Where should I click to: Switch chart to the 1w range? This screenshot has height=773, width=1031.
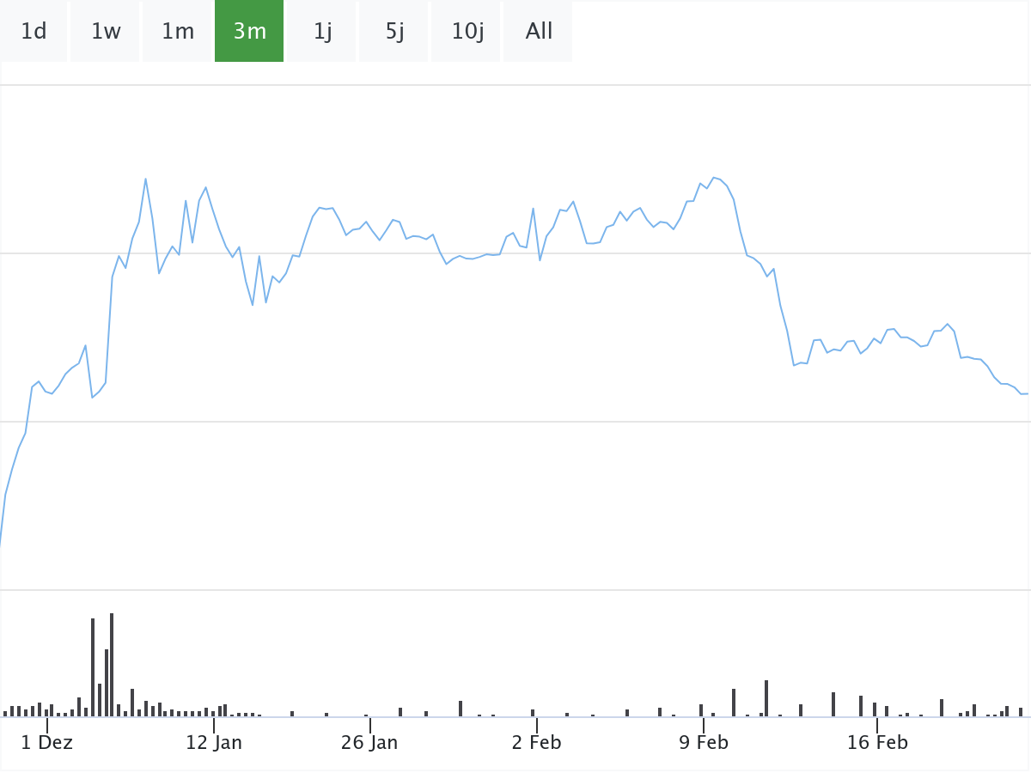coord(106,32)
